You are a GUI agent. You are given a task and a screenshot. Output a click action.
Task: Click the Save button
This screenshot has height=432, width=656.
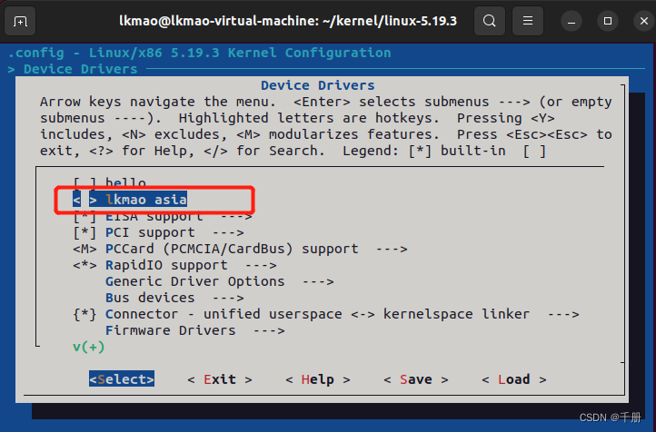coord(416,379)
